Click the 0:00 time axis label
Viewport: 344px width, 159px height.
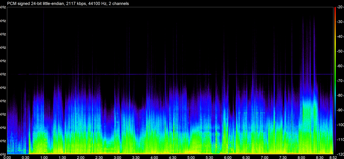point(7,157)
